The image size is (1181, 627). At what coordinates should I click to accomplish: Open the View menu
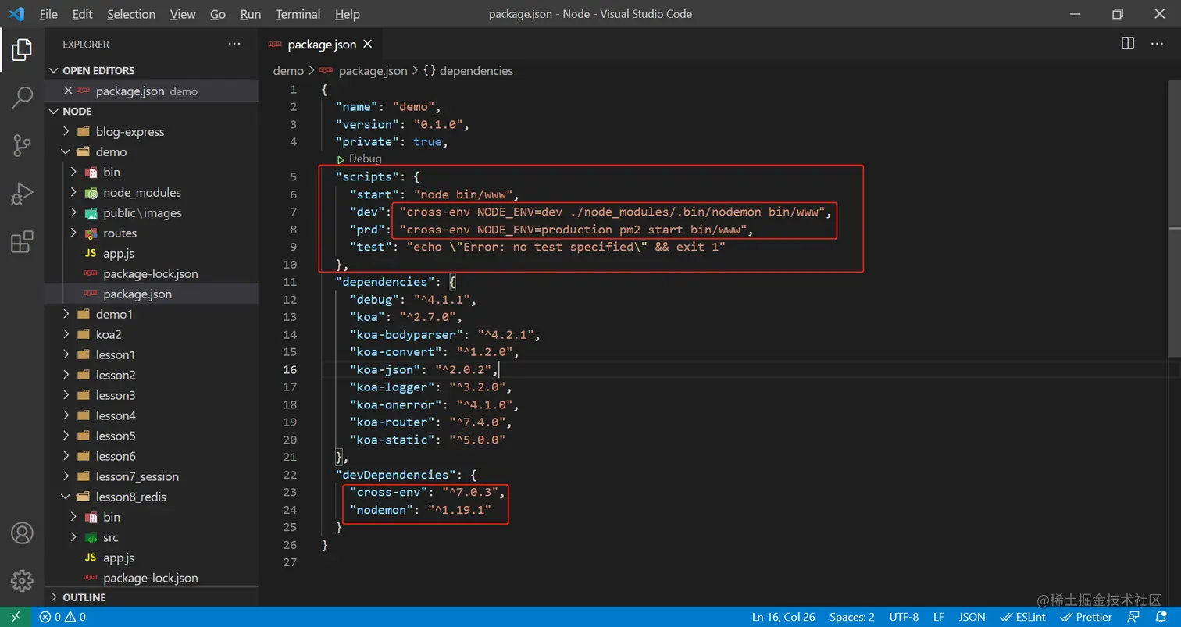(183, 14)
